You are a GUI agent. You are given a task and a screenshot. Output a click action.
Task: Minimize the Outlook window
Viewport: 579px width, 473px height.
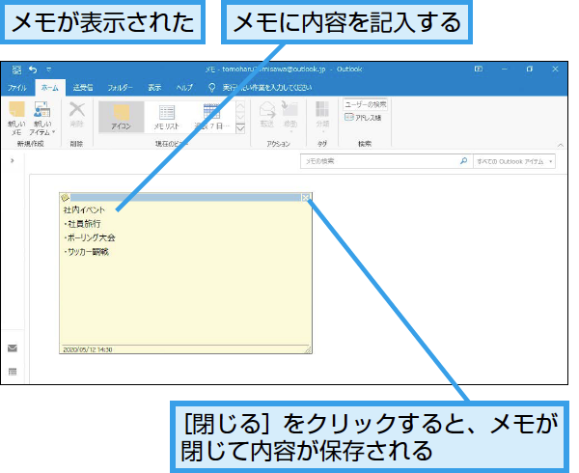tap(505, 70)
